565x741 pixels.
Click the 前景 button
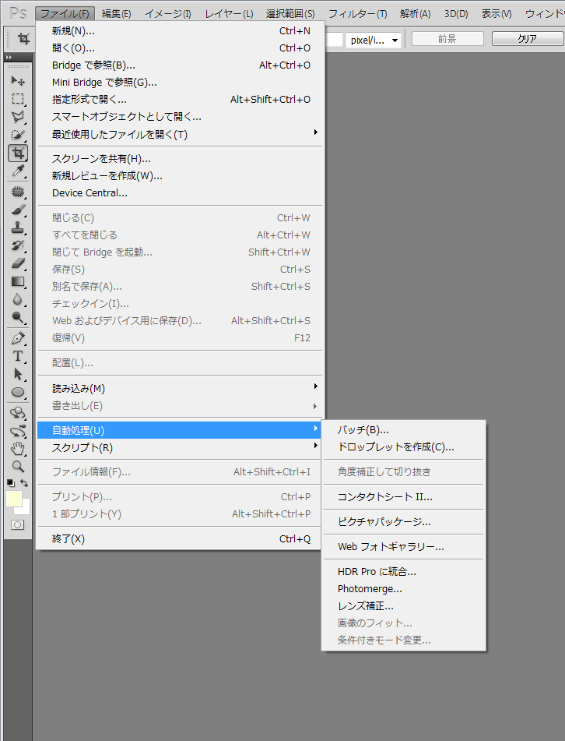point(447,39)
